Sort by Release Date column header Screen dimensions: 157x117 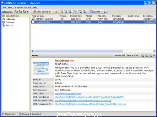point(77,16)
